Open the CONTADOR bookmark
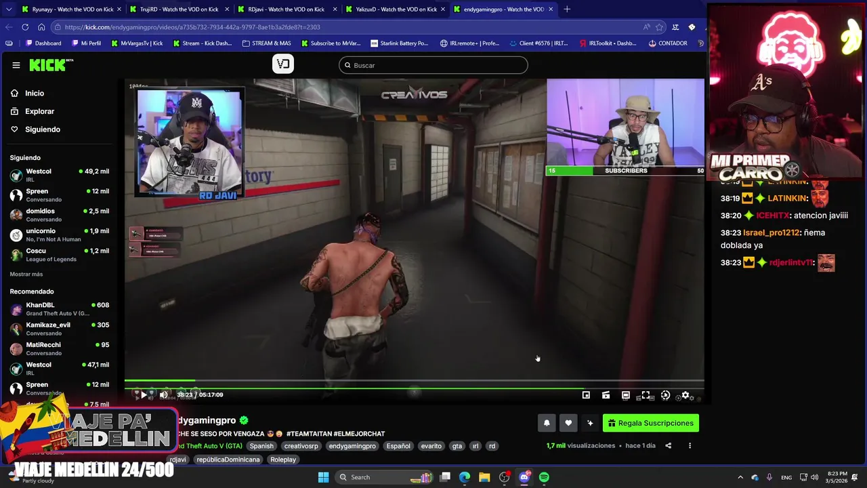 point(668,43)
